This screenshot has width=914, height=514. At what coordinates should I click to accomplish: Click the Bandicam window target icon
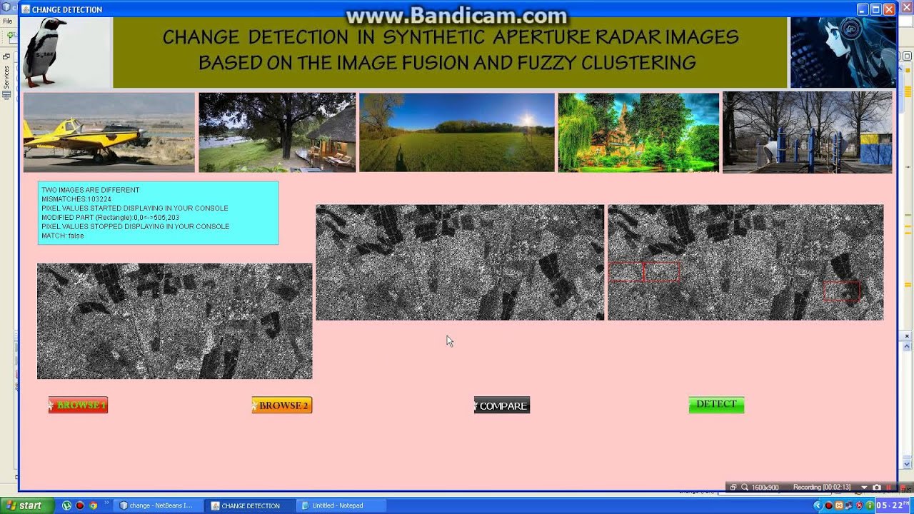tap(733, 488)
